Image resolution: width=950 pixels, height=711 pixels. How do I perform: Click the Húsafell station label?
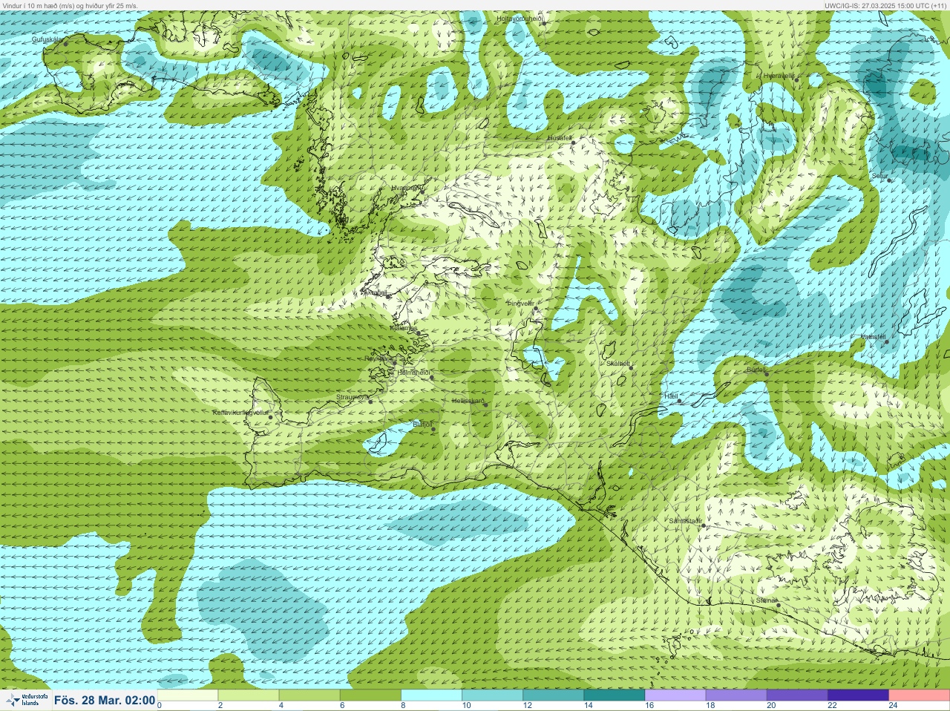(x=560, y=138)
